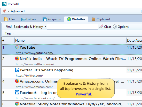Click the red pushpin icon
This screenshot has height=107, width=142.
(x=4, y=11)
